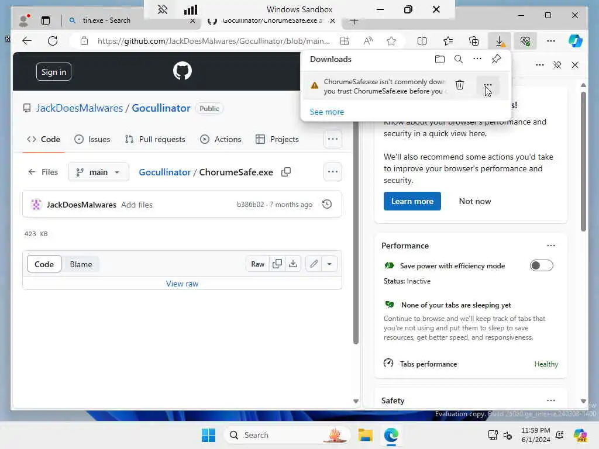Open commit history clock icon
Image resolution: width=599 pixels, height=449 pixels.
[327, 204]
